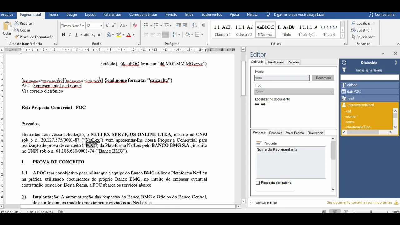Sort text with the A-Z sort icon
This screenshot has width=400, height=225.
194,26
